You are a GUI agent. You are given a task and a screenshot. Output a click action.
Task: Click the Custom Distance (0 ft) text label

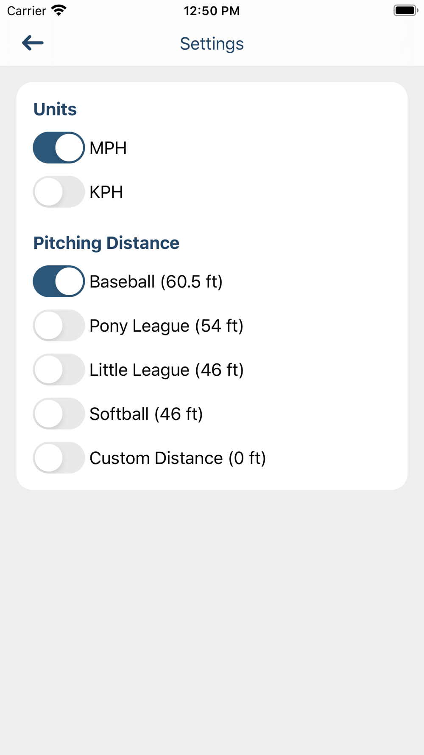(178, 458)
